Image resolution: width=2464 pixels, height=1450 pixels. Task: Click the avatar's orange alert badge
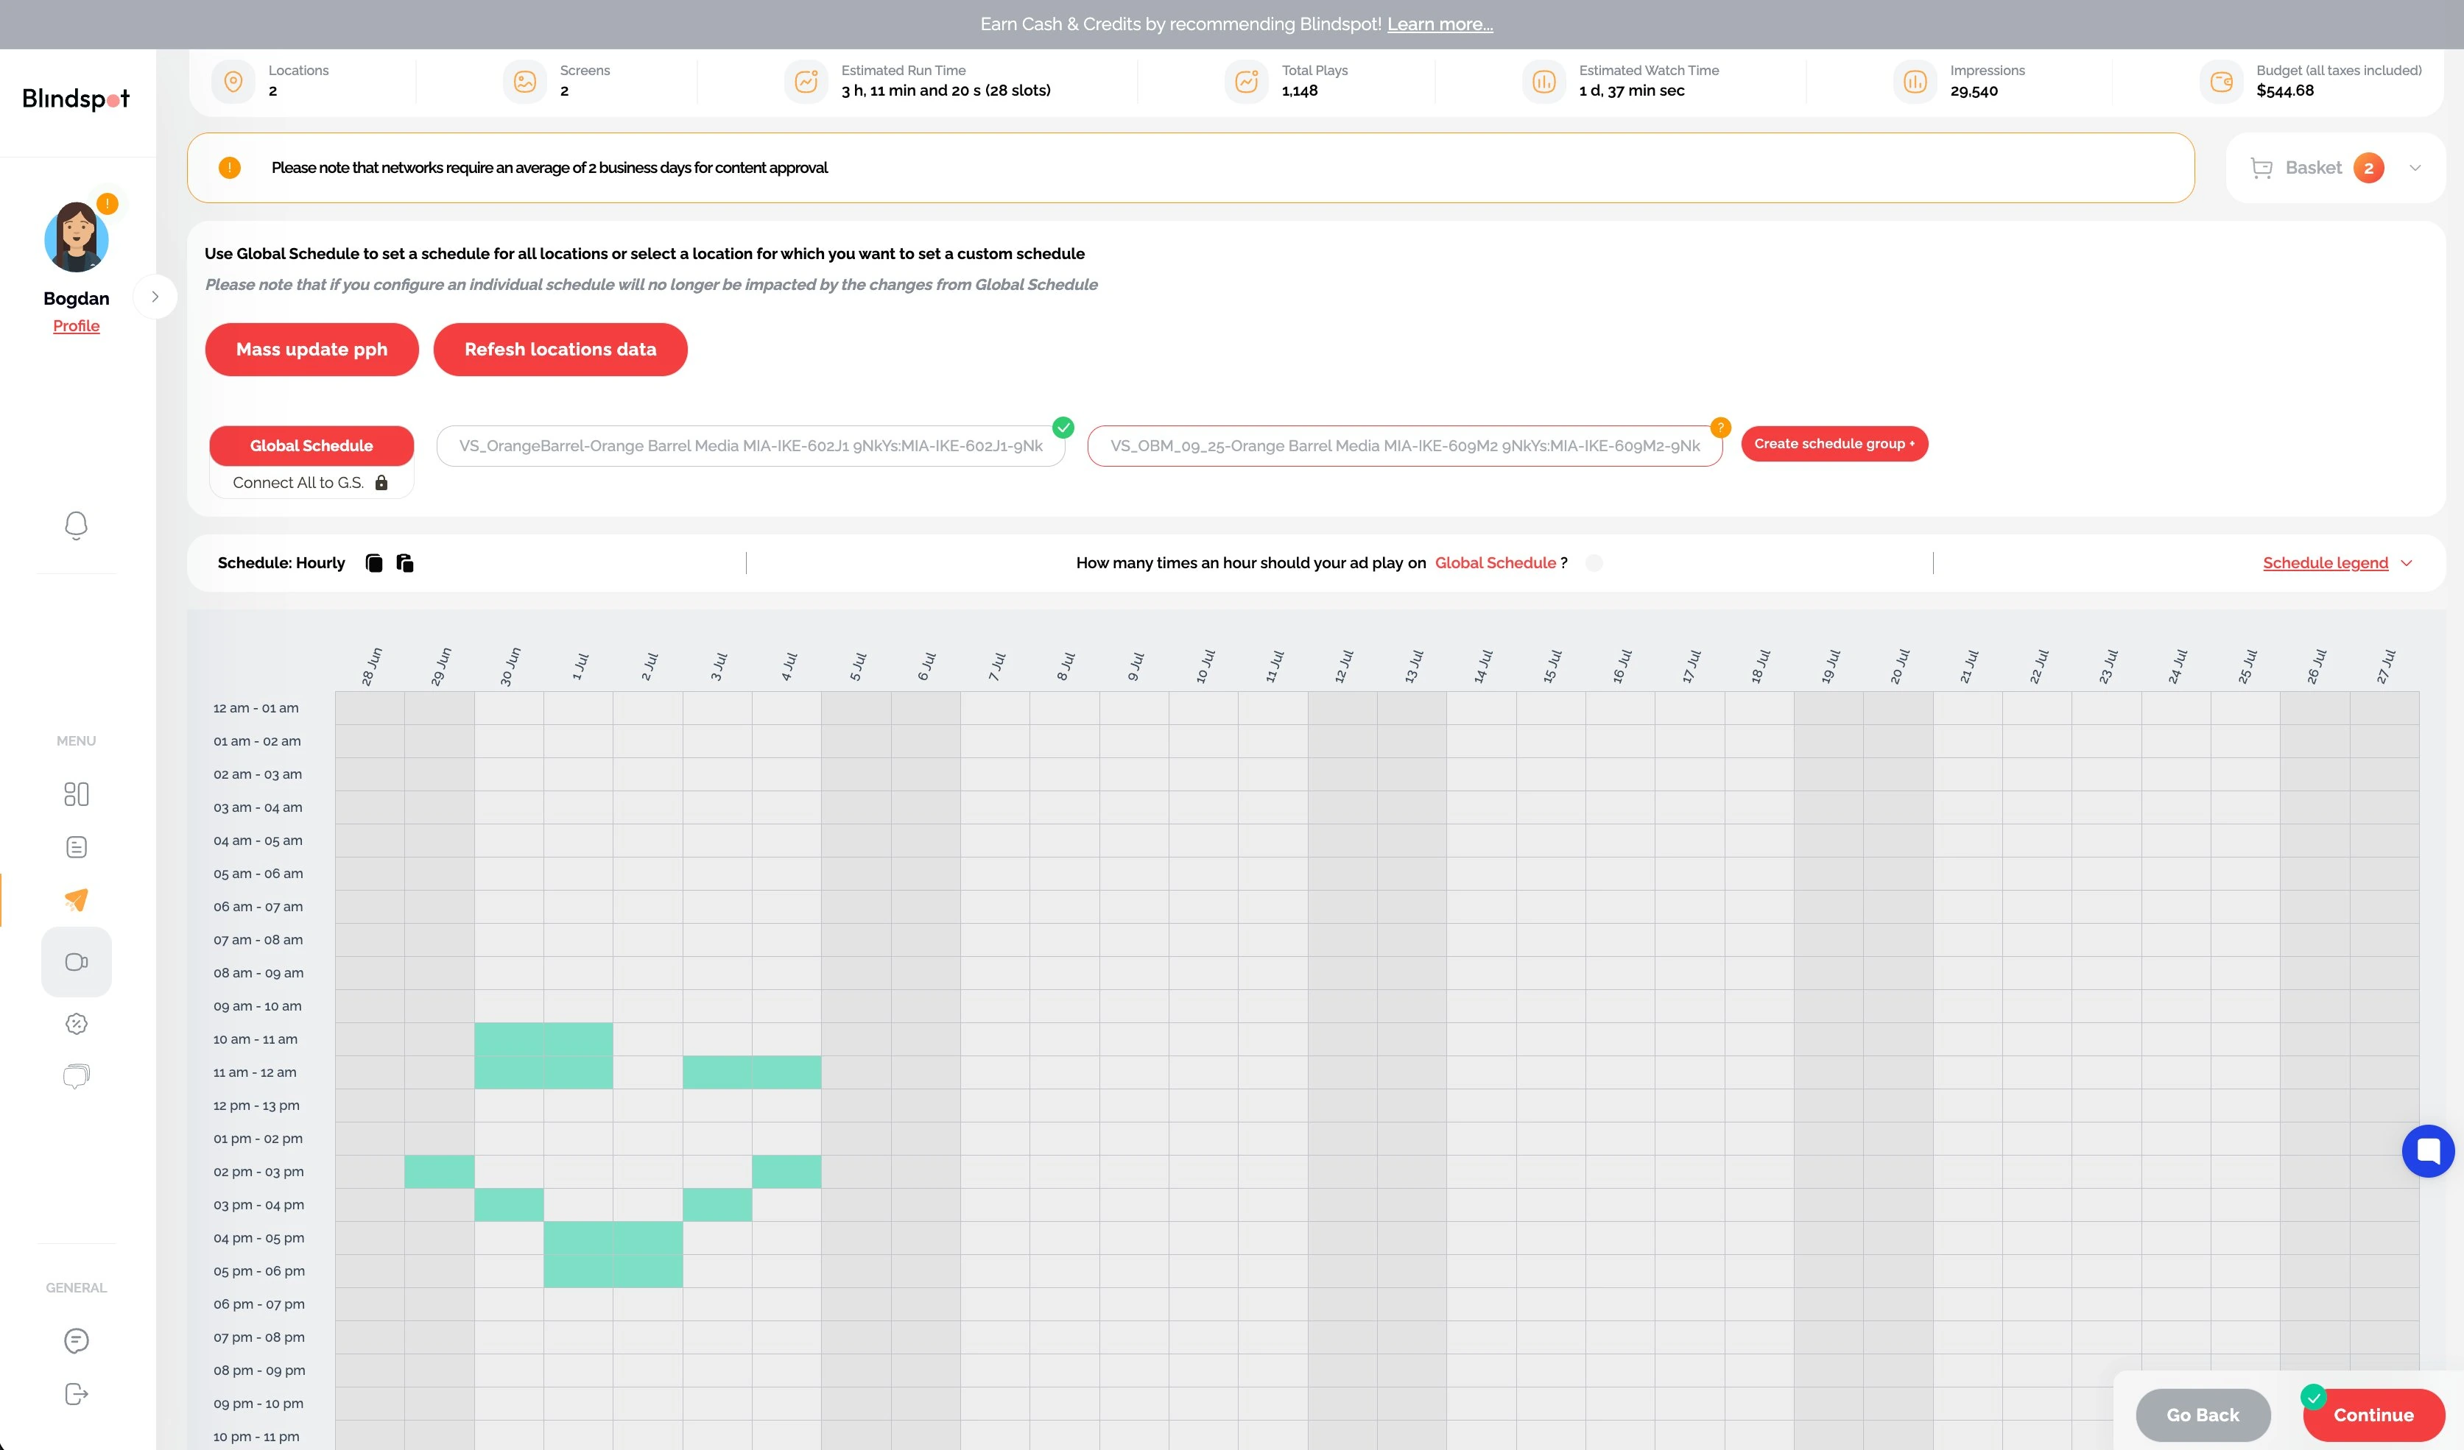(108, 203)
